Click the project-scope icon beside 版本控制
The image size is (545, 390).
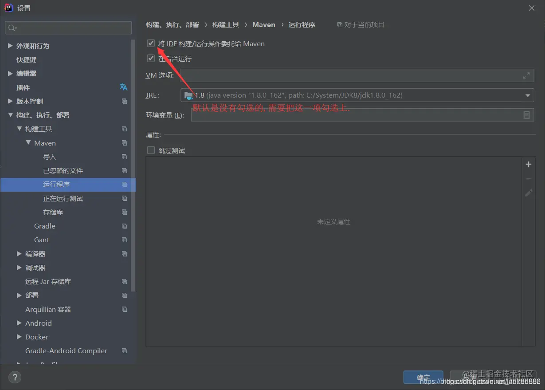[124, 101]
